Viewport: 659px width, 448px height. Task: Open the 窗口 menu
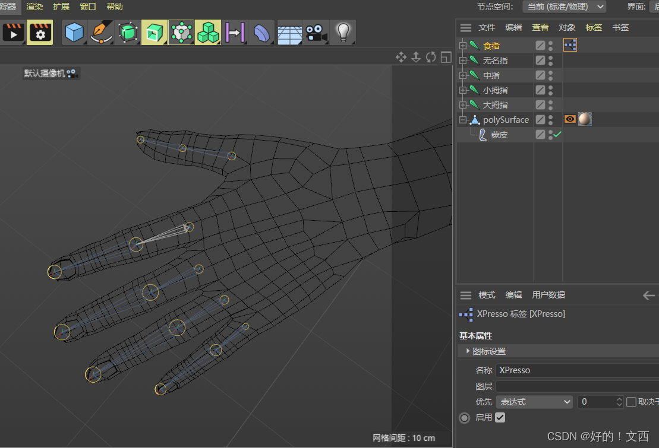[87, 7]
